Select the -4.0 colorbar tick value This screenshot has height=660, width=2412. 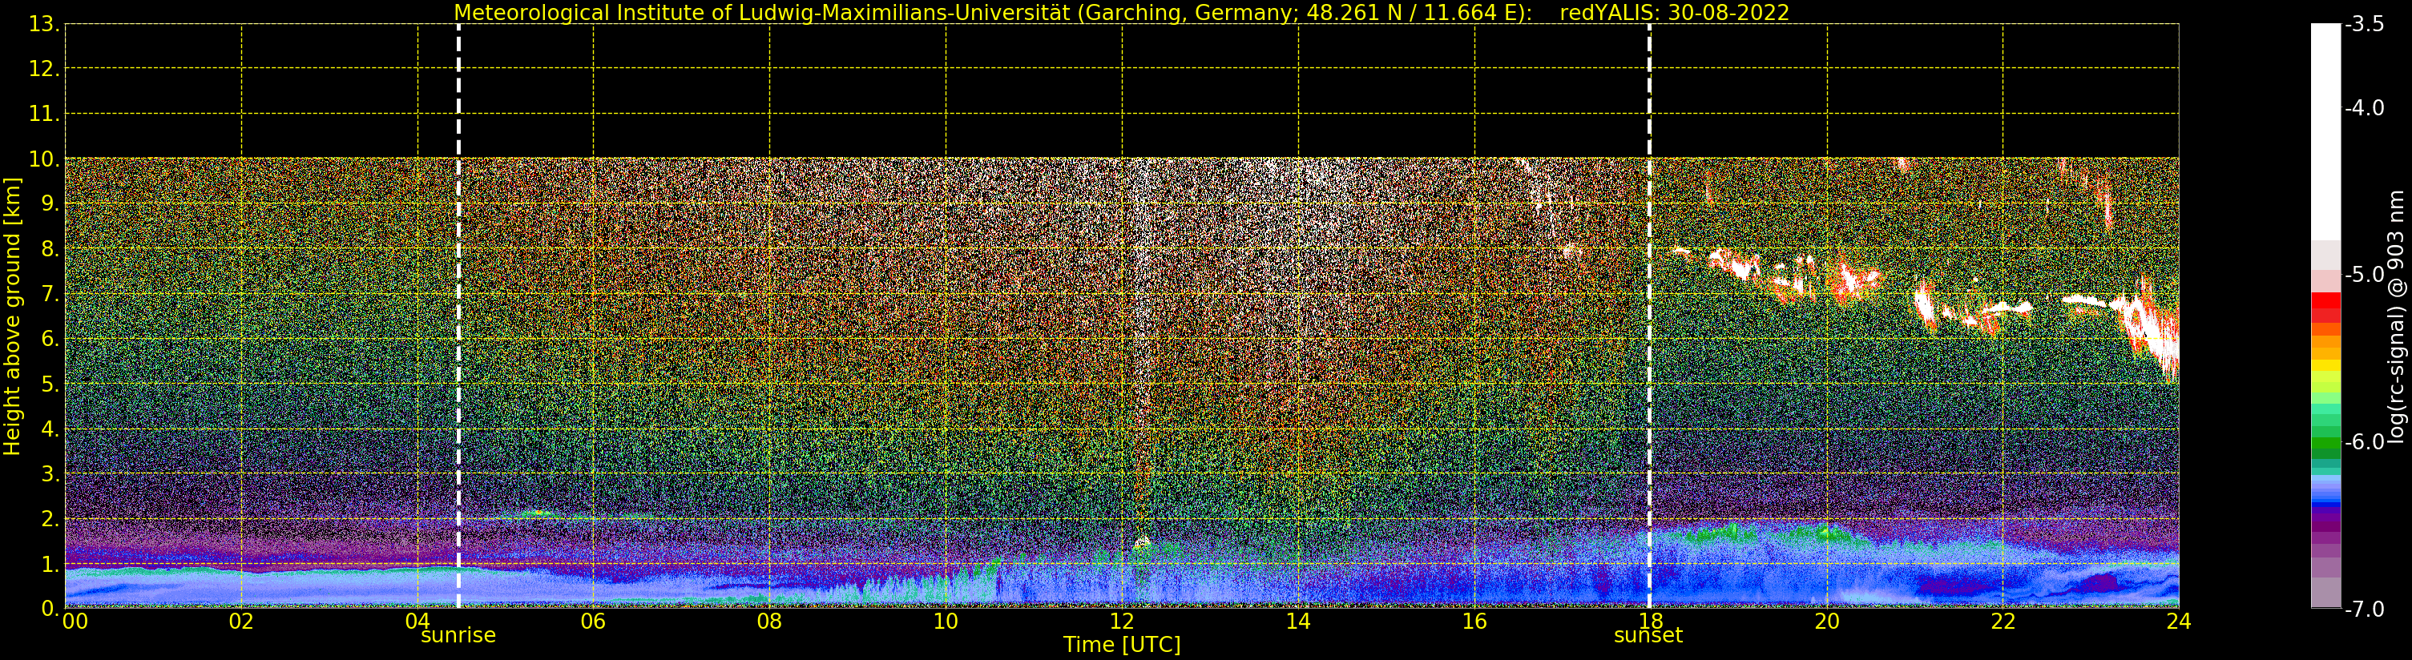coord(2364,107)
